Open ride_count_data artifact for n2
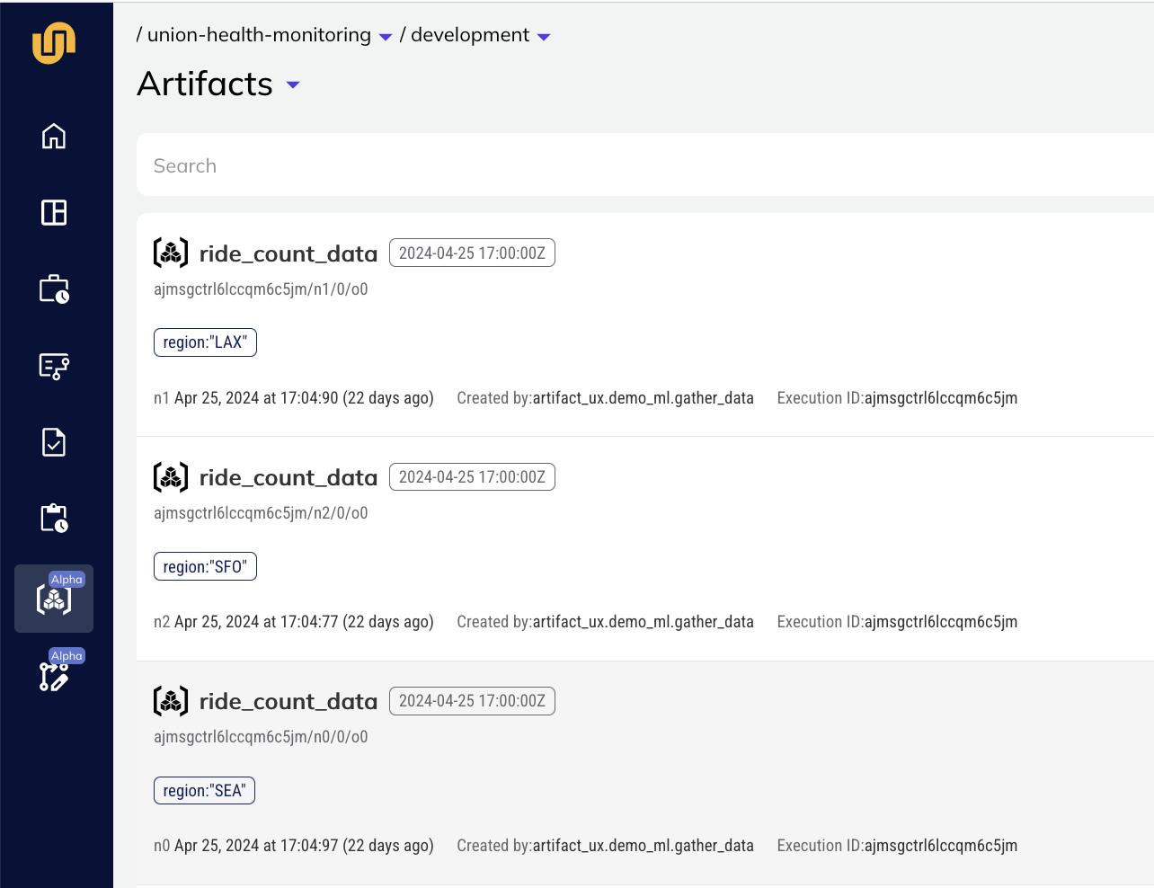 click(288, 477)
